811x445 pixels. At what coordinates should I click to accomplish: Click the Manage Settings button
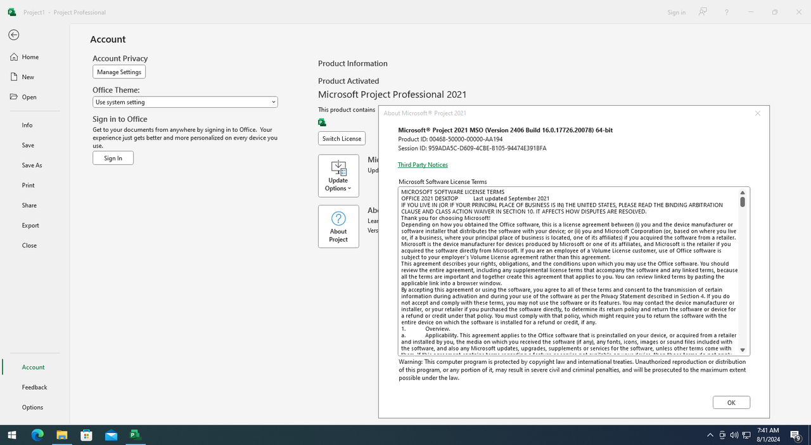pyautogui.click(x=119, y=72)
